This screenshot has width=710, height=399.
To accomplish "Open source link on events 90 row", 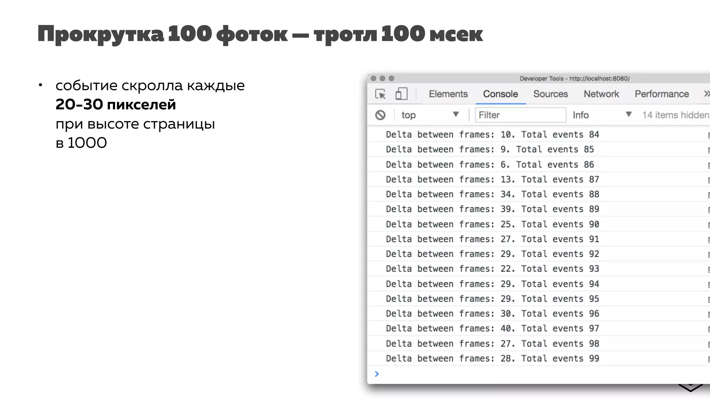I will [x=709, y=225].
